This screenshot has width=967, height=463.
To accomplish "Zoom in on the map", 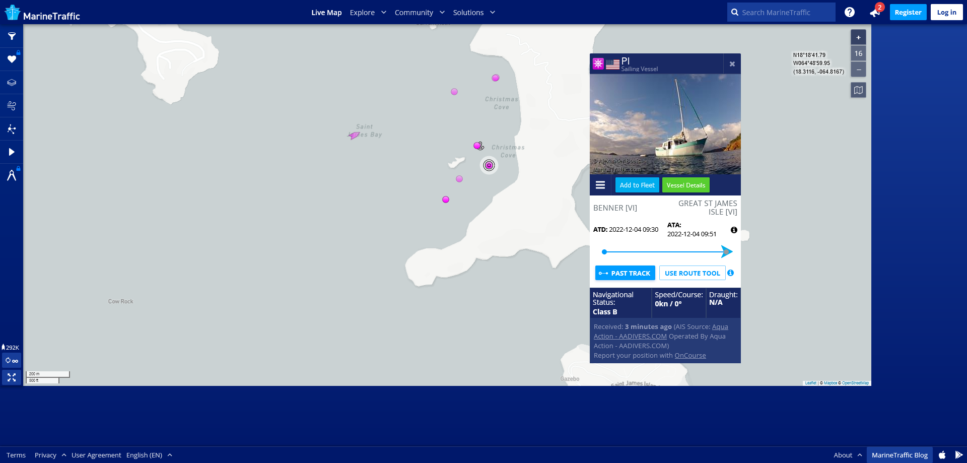I will tap(859, 37).
